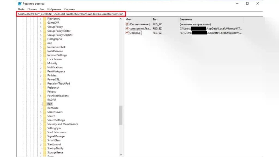This screenshot has width=279, height=157.
Task: Select the RunOnce key in tree
Action: click(x=53, y=108)
